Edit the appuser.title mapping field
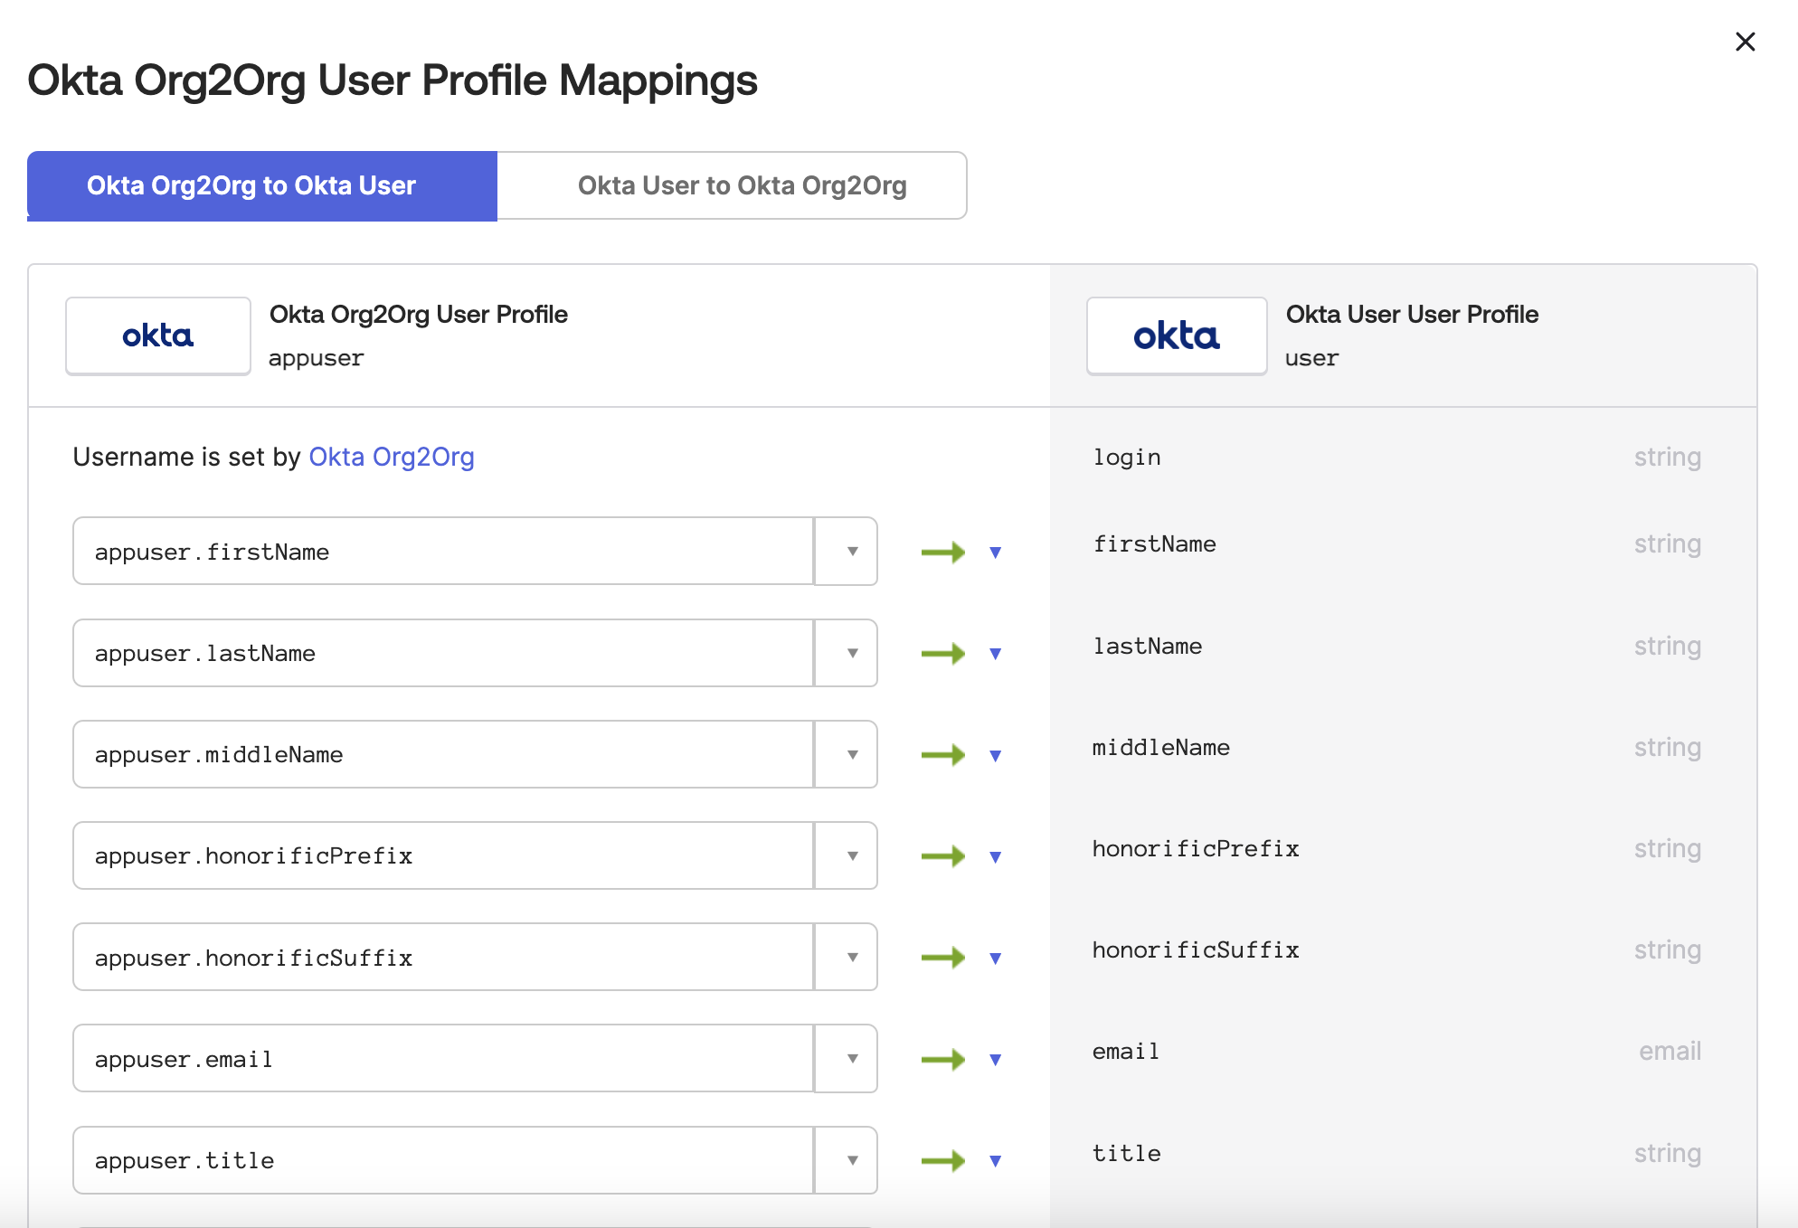 (x=443, y=1160)
